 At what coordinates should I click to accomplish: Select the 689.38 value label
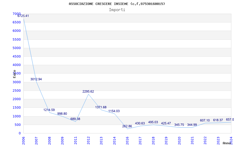(75, 119)
